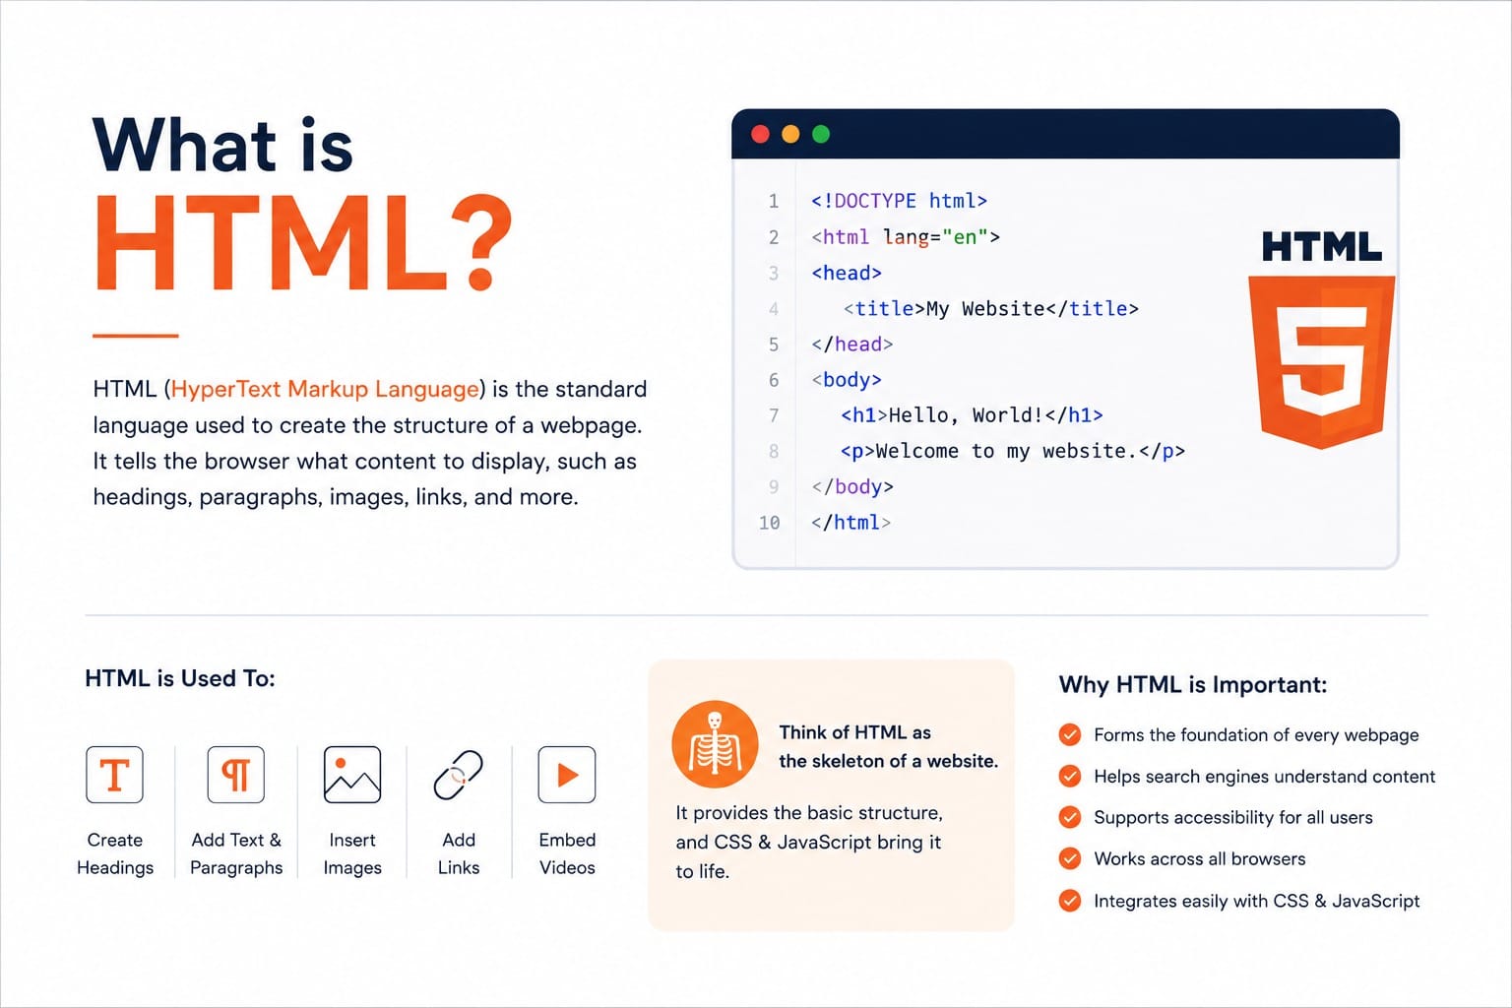Click "Think of HTML as the skeleton" text
The height and width of the screenshot is (1008, 1512).
pyautogui.click(x=888, y=746)
